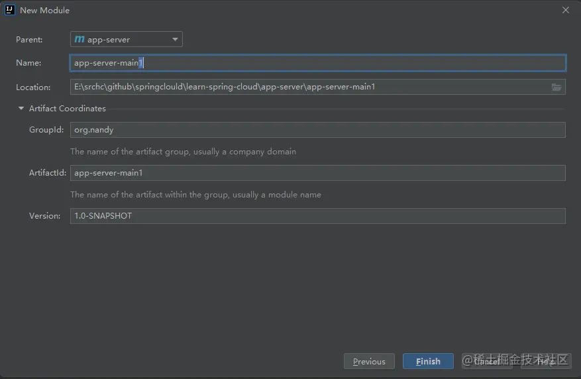
Task: Edit the GroupId field org.nandy
Action: pos(317,130)
